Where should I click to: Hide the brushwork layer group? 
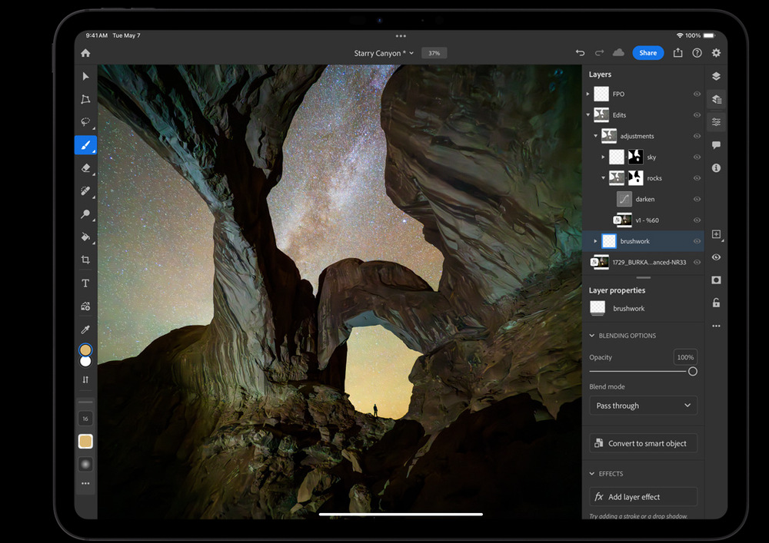click(697, 241)
